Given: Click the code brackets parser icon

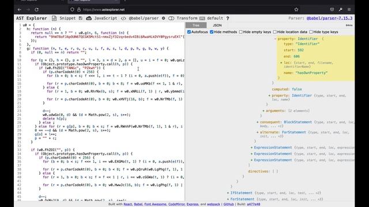Looking at the screenshot, I should click(123, 18).
